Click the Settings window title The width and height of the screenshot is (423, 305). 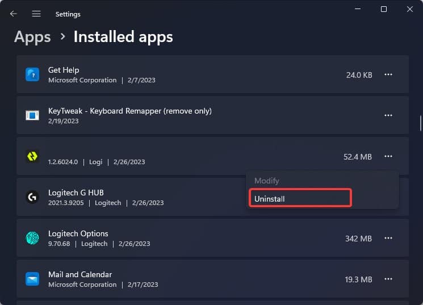click(x=68, y=14)
